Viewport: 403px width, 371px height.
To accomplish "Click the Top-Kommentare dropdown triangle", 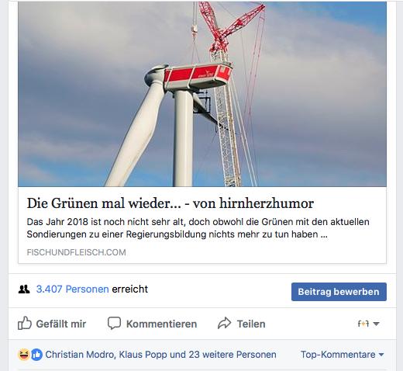I will [x=381, y=355].
